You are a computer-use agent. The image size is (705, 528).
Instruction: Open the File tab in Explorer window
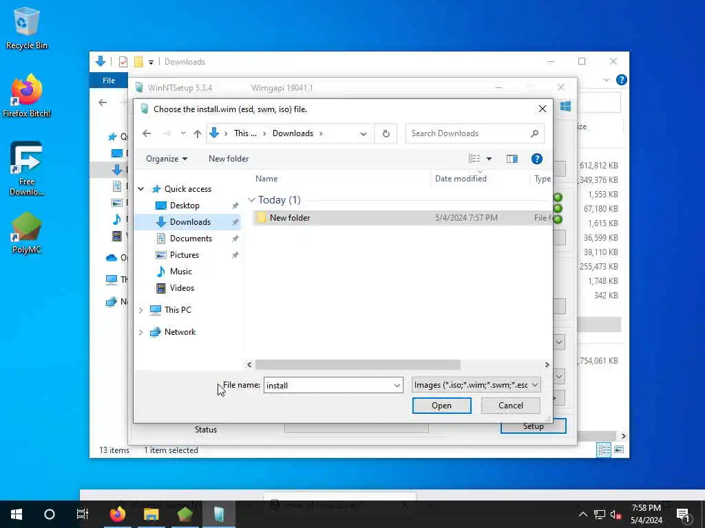click(x=109, y=80)
